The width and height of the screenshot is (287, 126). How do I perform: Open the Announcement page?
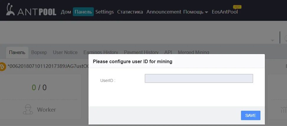click(164, 12)
